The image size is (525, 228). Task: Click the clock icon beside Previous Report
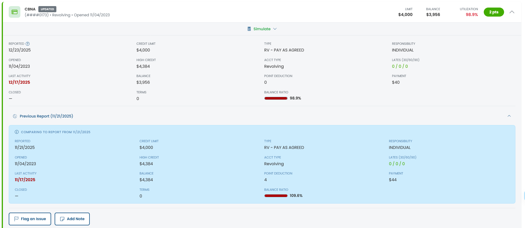coord(15,116)
